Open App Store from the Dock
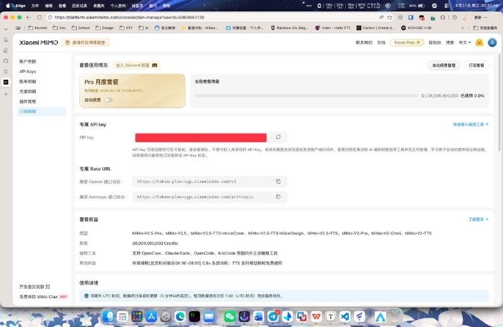 151,317
